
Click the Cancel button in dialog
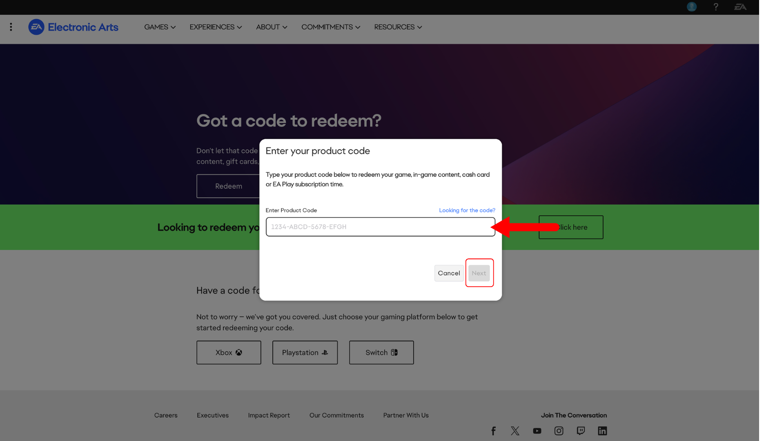pyautogui.click(x=449, y=273)
